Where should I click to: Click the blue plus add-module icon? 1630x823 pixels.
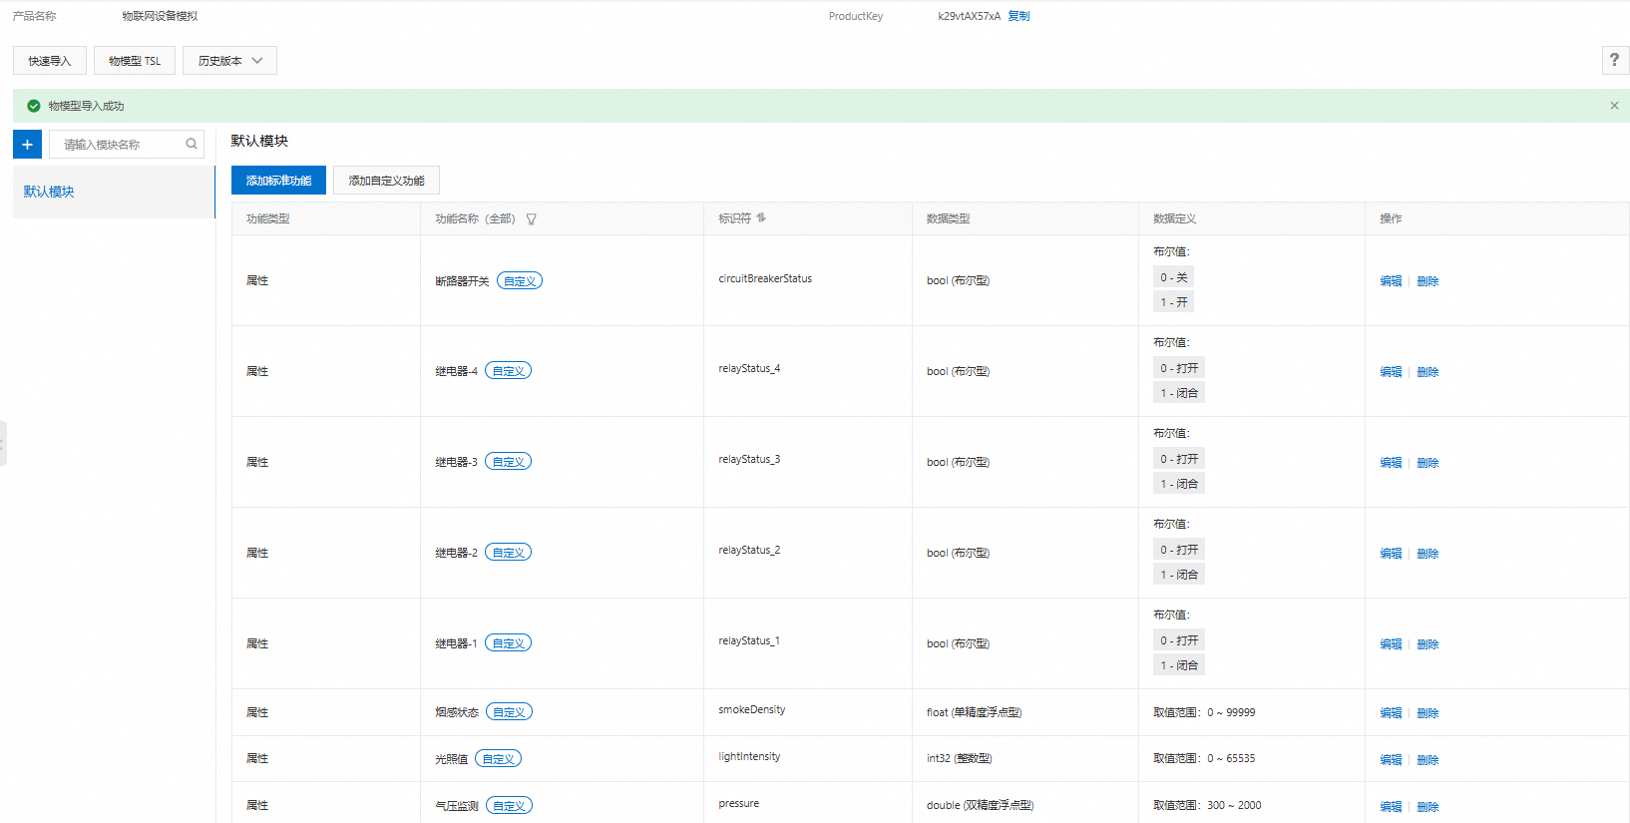27,145
